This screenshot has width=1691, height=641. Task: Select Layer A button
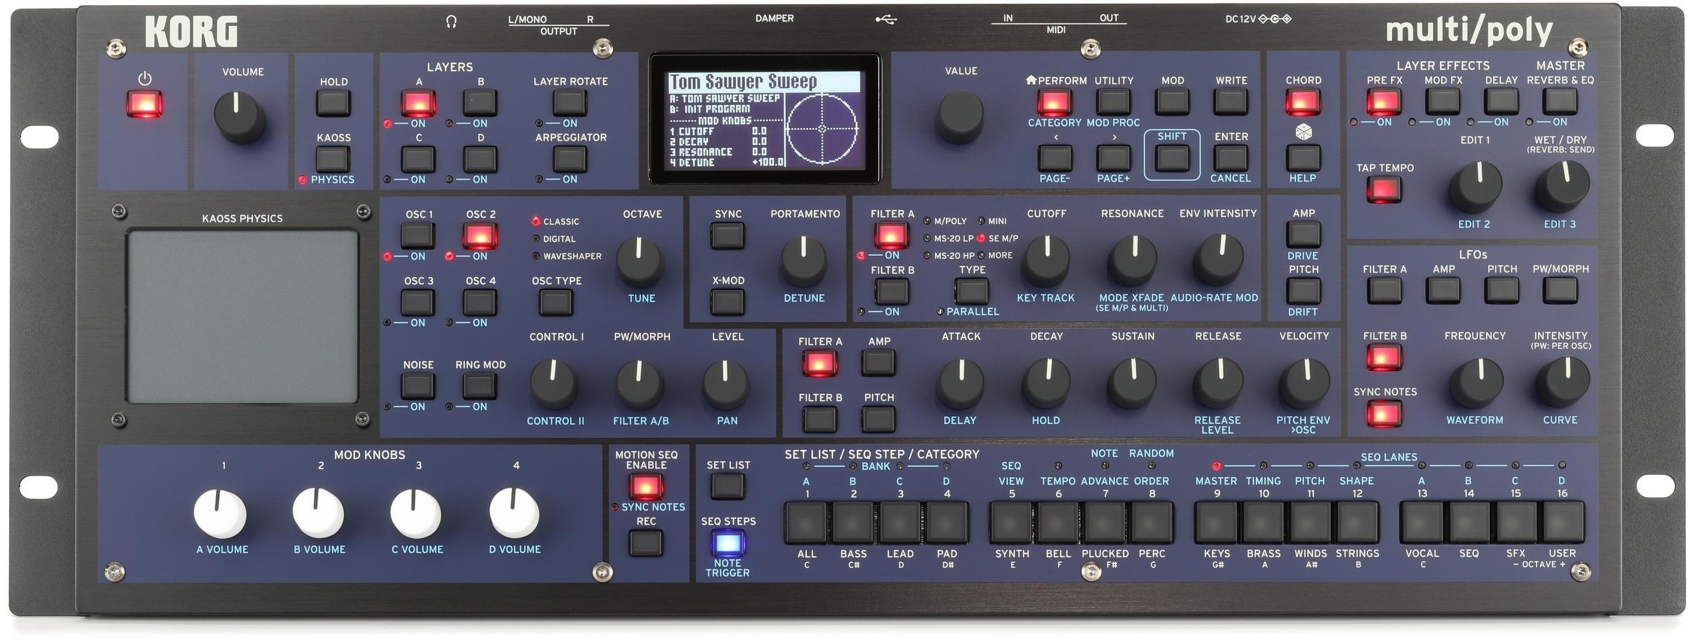click(418, 103)
